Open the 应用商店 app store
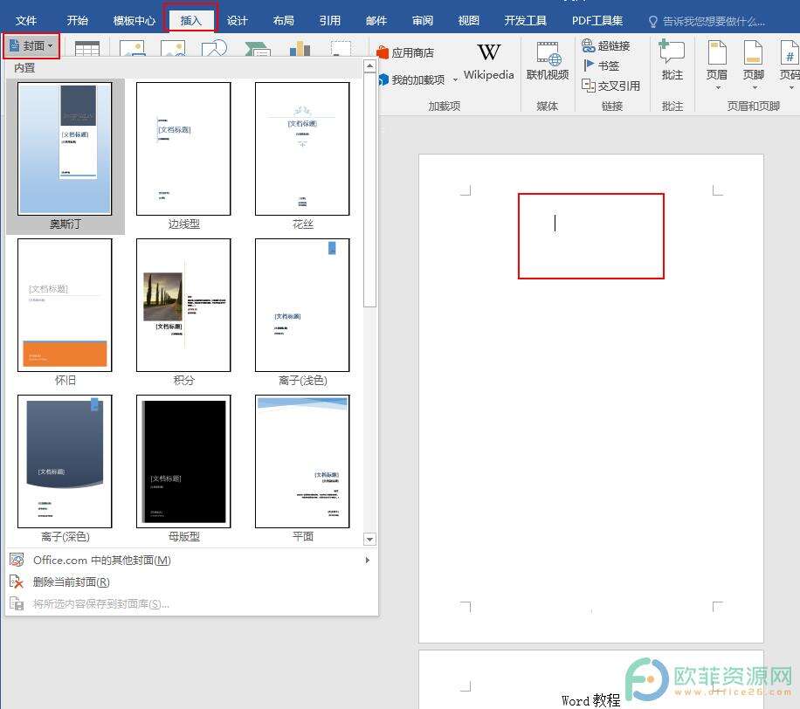Viewport: 800px width, 709px height. (x=405, y=53)
